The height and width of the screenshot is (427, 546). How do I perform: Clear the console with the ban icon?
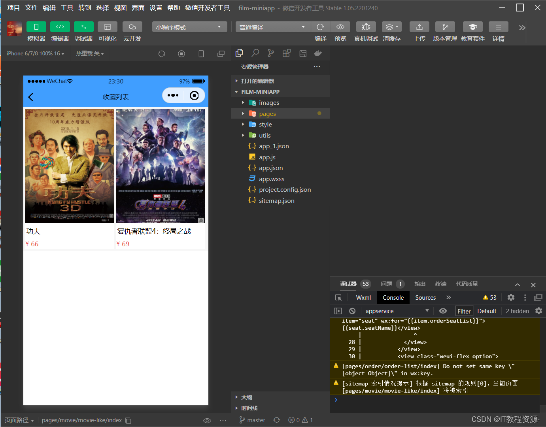(352, 311)
